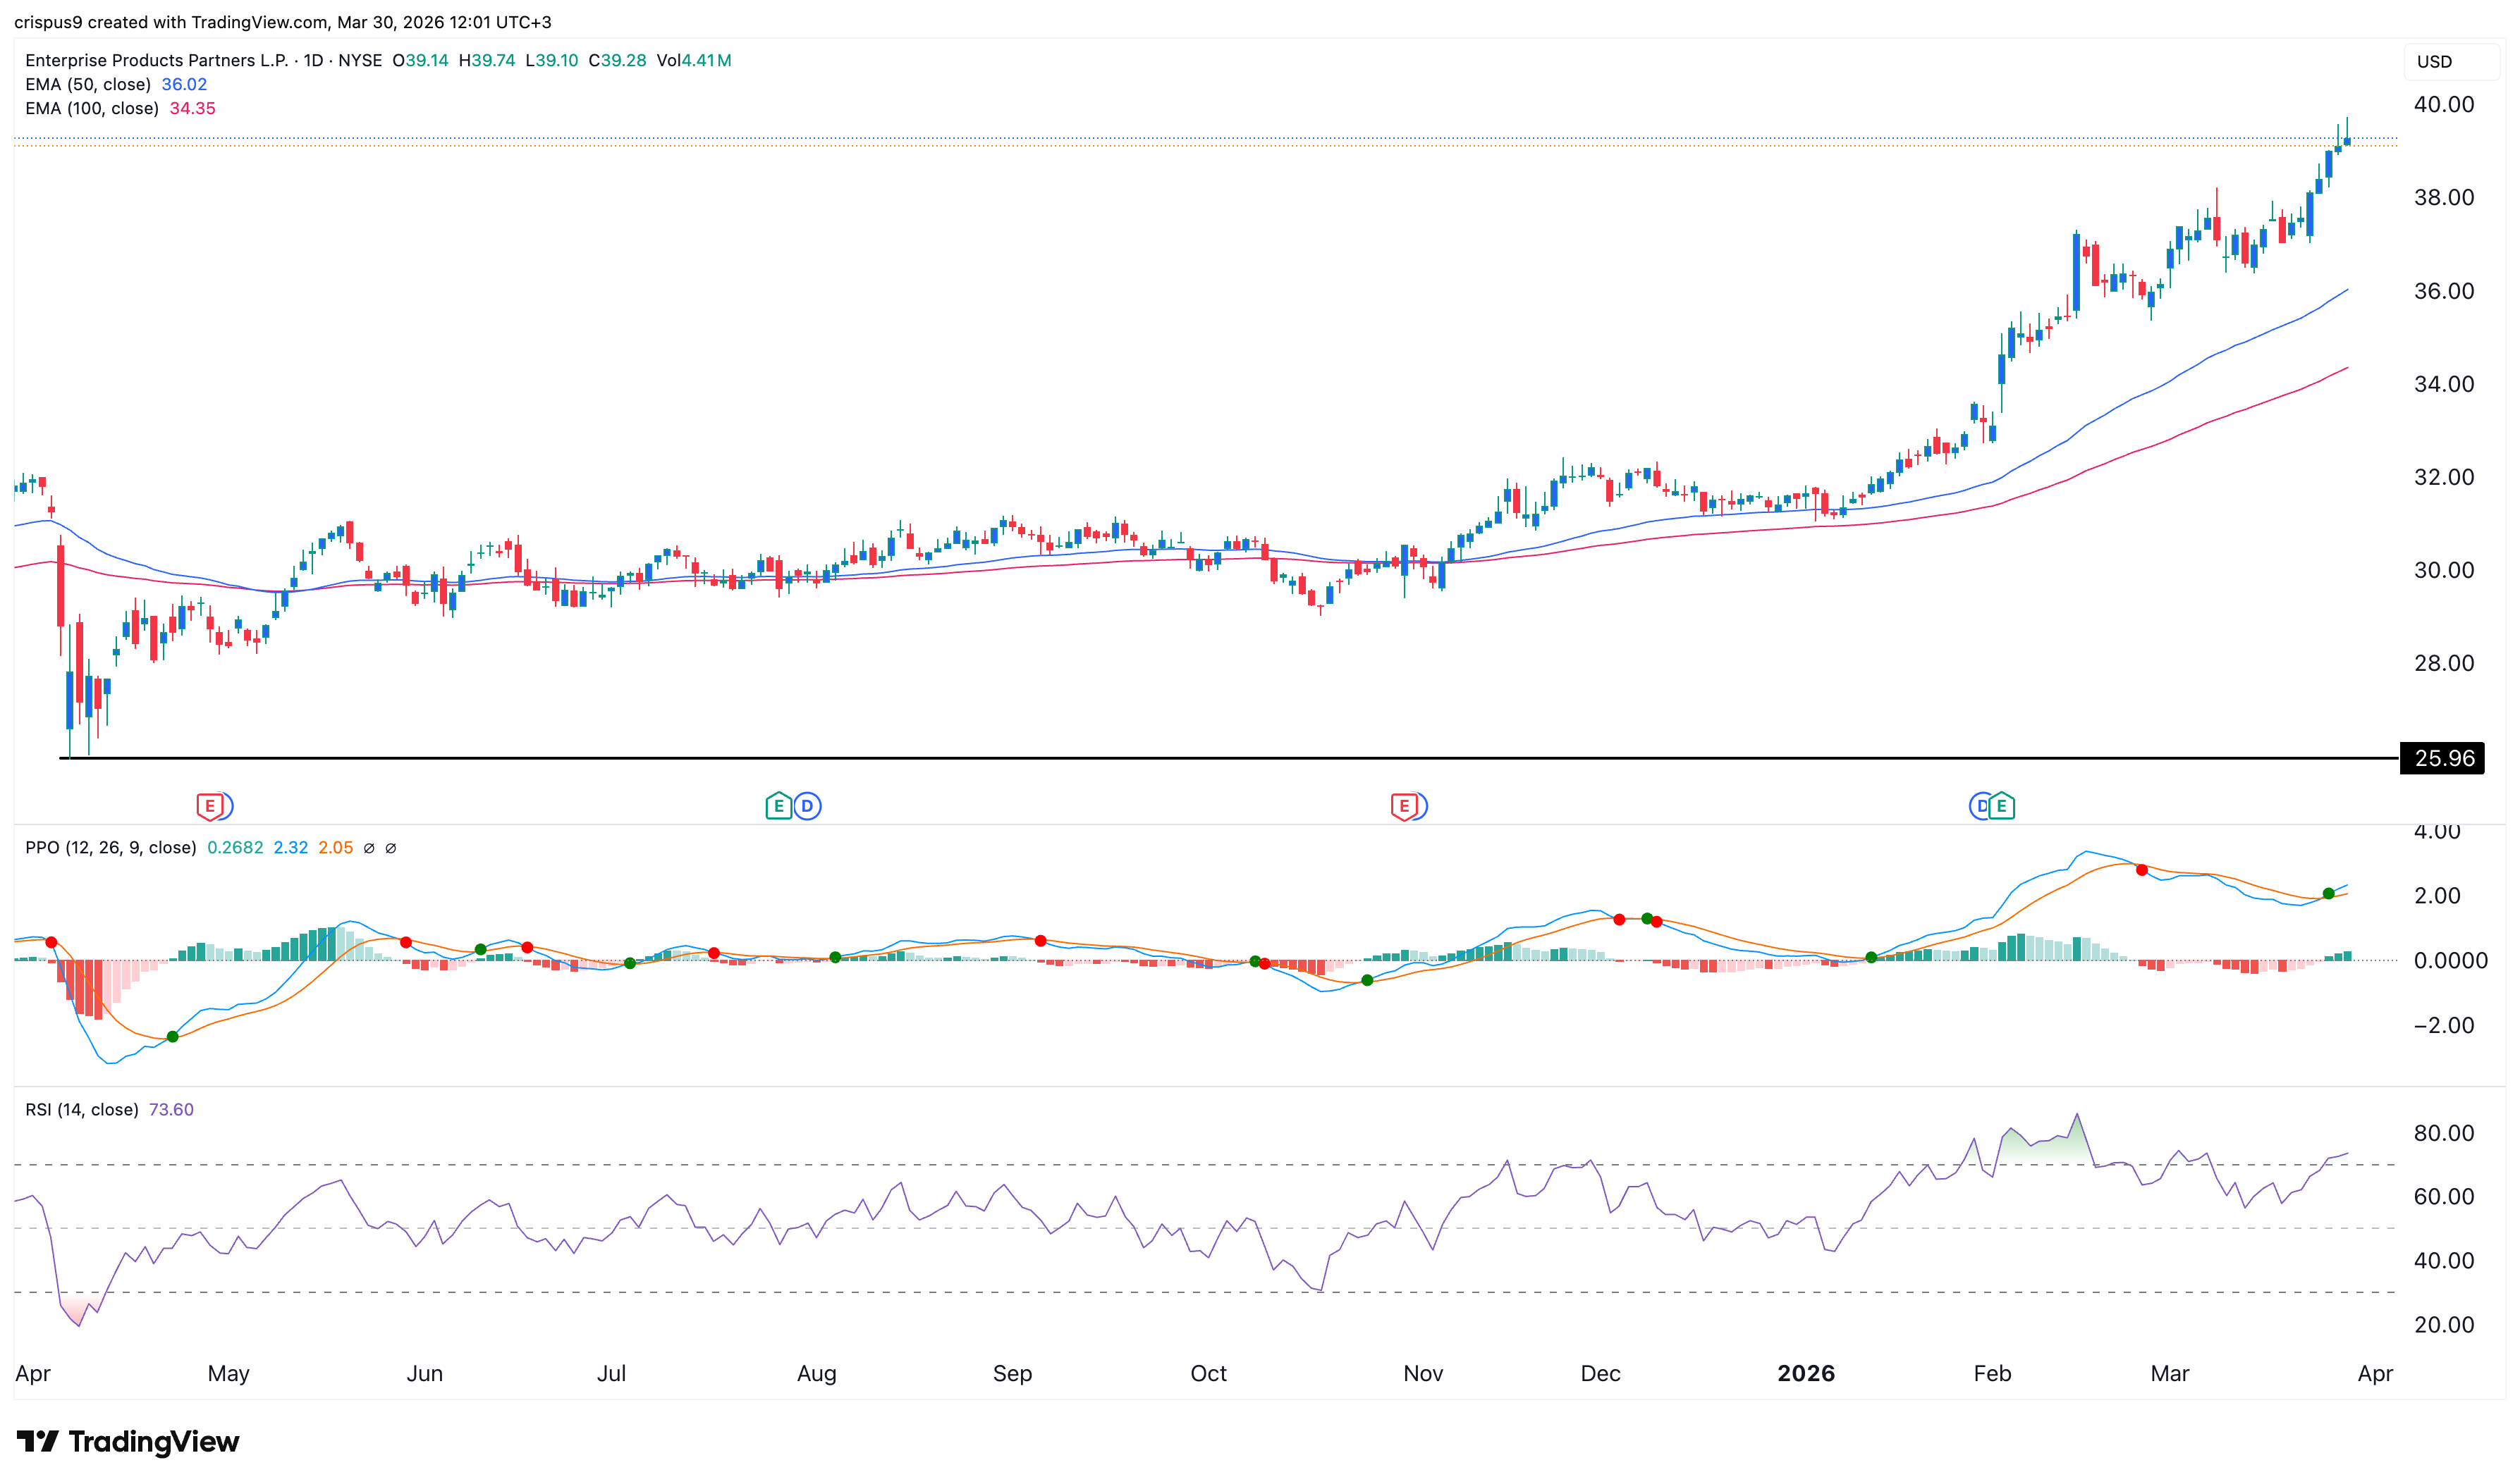Image resolution: width=2520 pixels, height=1484 pixels.
Task: Click the blue dividend marker near February
Action: [x=1980, y=806]
